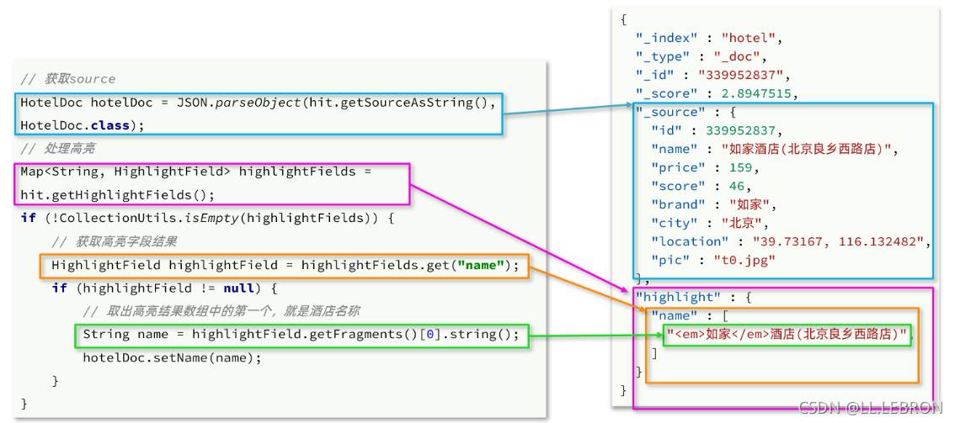955x423 pixels.
Task: Click the line "hotelDoc.setName(name);"
Action: tap(172, 357)
